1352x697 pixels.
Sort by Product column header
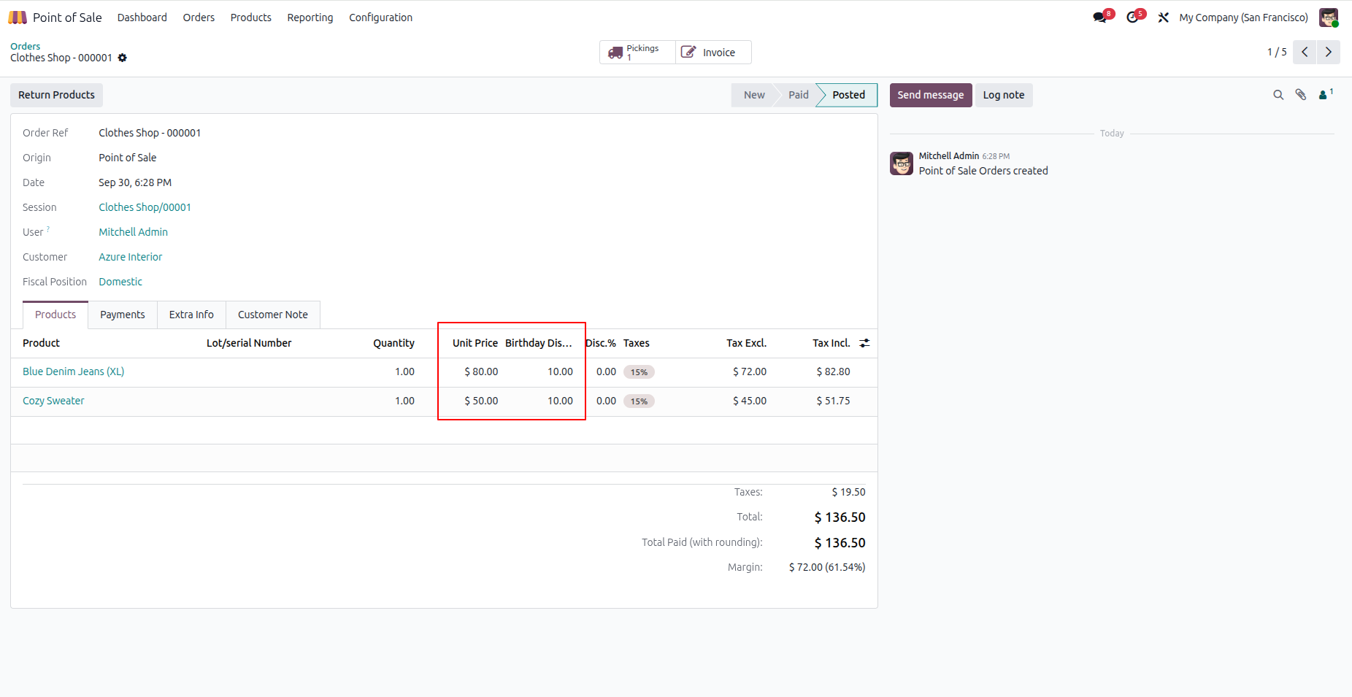pos(41,343)
